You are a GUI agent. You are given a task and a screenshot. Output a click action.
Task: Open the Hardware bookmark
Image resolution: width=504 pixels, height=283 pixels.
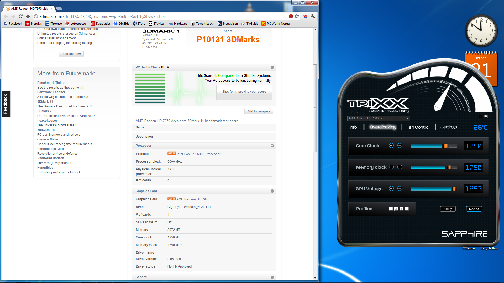coord(178,24)
